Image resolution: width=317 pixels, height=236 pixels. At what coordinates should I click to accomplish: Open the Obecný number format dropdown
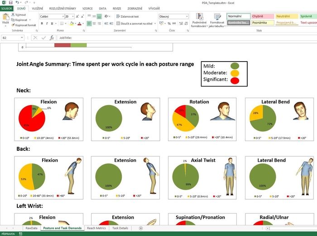click(x=187, y=17)
